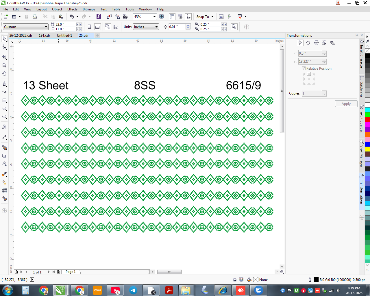Choose the Text tool in toolbox
The width and height of the screenshot is (370, 296).
[x=4, y=127]
